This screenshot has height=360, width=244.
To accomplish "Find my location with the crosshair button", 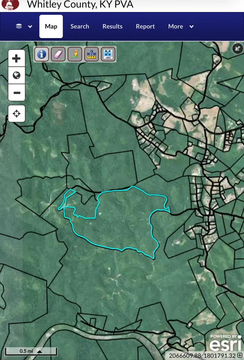I will pyautogui.click(x=17, y=114).
